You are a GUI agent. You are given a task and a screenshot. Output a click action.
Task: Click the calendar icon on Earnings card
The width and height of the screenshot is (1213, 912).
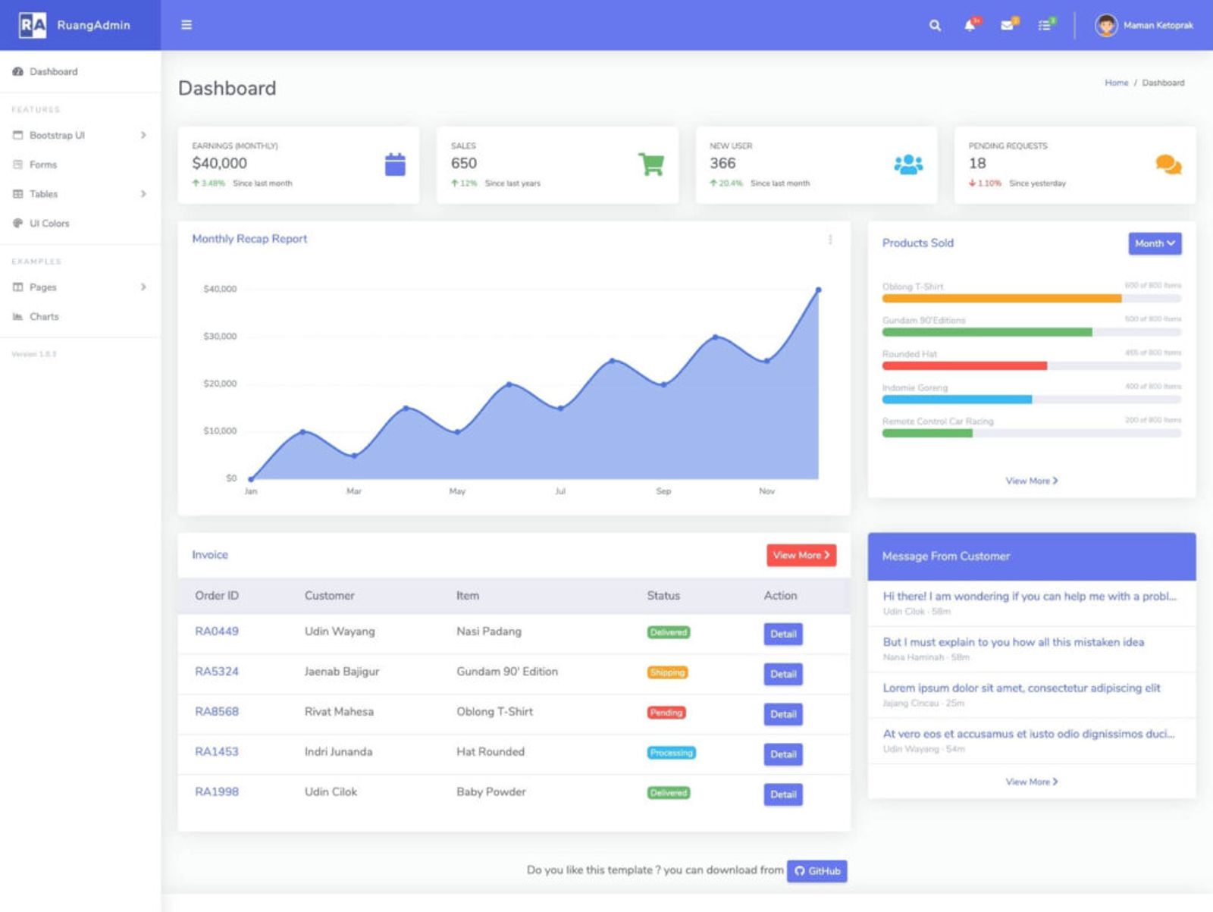click(x=395, y=165)
